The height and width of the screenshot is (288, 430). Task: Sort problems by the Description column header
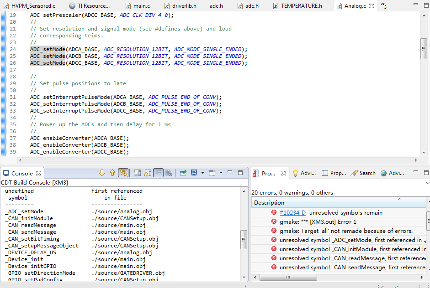(x=269, y=203)
